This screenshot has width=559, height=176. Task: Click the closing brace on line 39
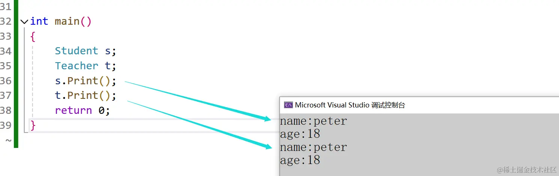point(33,125)
